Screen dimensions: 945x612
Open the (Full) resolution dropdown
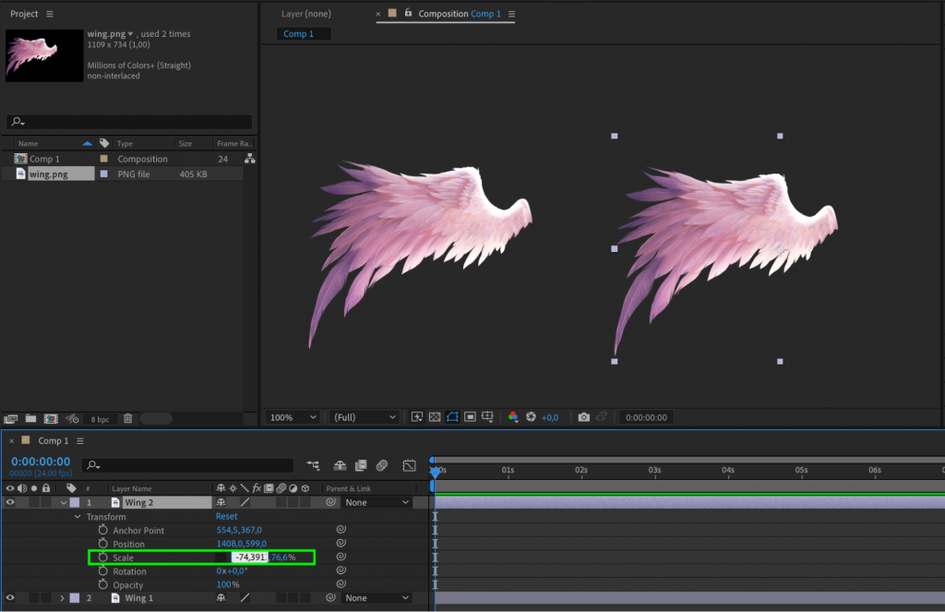[364, 416]
